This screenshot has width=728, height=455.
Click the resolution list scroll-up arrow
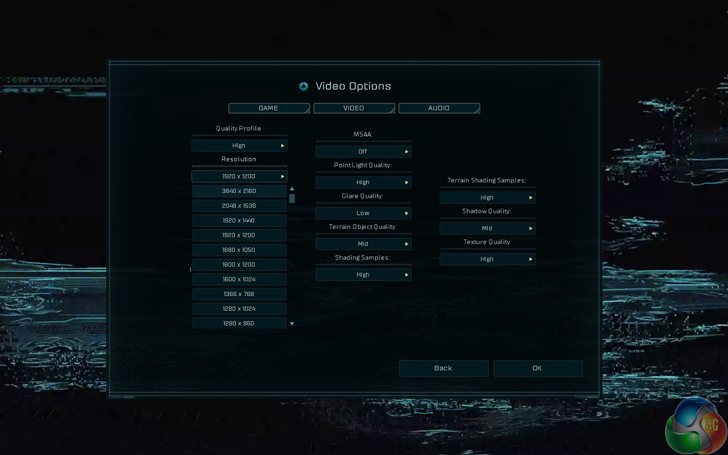[x=292, y=189]
